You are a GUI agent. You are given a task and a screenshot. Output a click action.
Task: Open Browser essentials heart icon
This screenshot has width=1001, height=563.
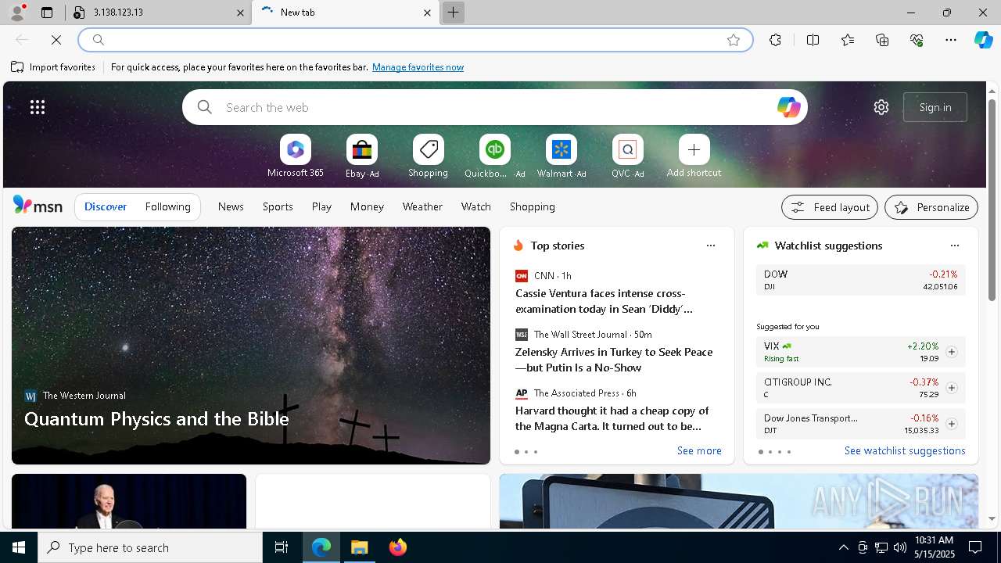[x=917, y=40]
